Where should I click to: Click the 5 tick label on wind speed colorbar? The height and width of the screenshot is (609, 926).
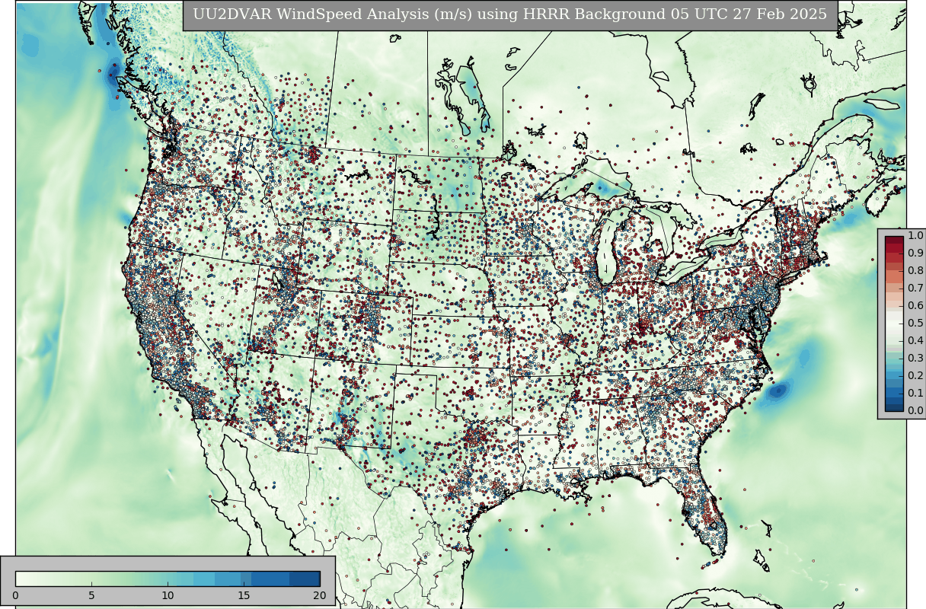[x=91, y=595]
